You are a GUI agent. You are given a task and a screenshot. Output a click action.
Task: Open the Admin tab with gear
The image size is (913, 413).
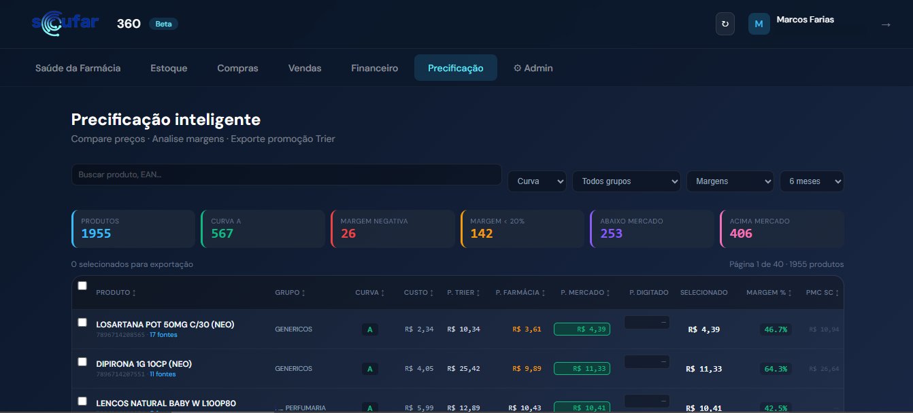[533, 68]
